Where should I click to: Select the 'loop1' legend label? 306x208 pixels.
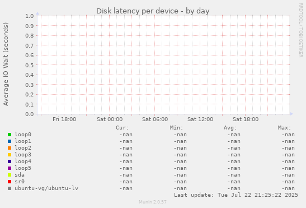coord(23,141)
